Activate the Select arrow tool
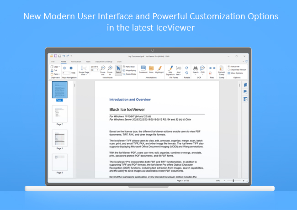297x210 pixels. coord(118,70)
